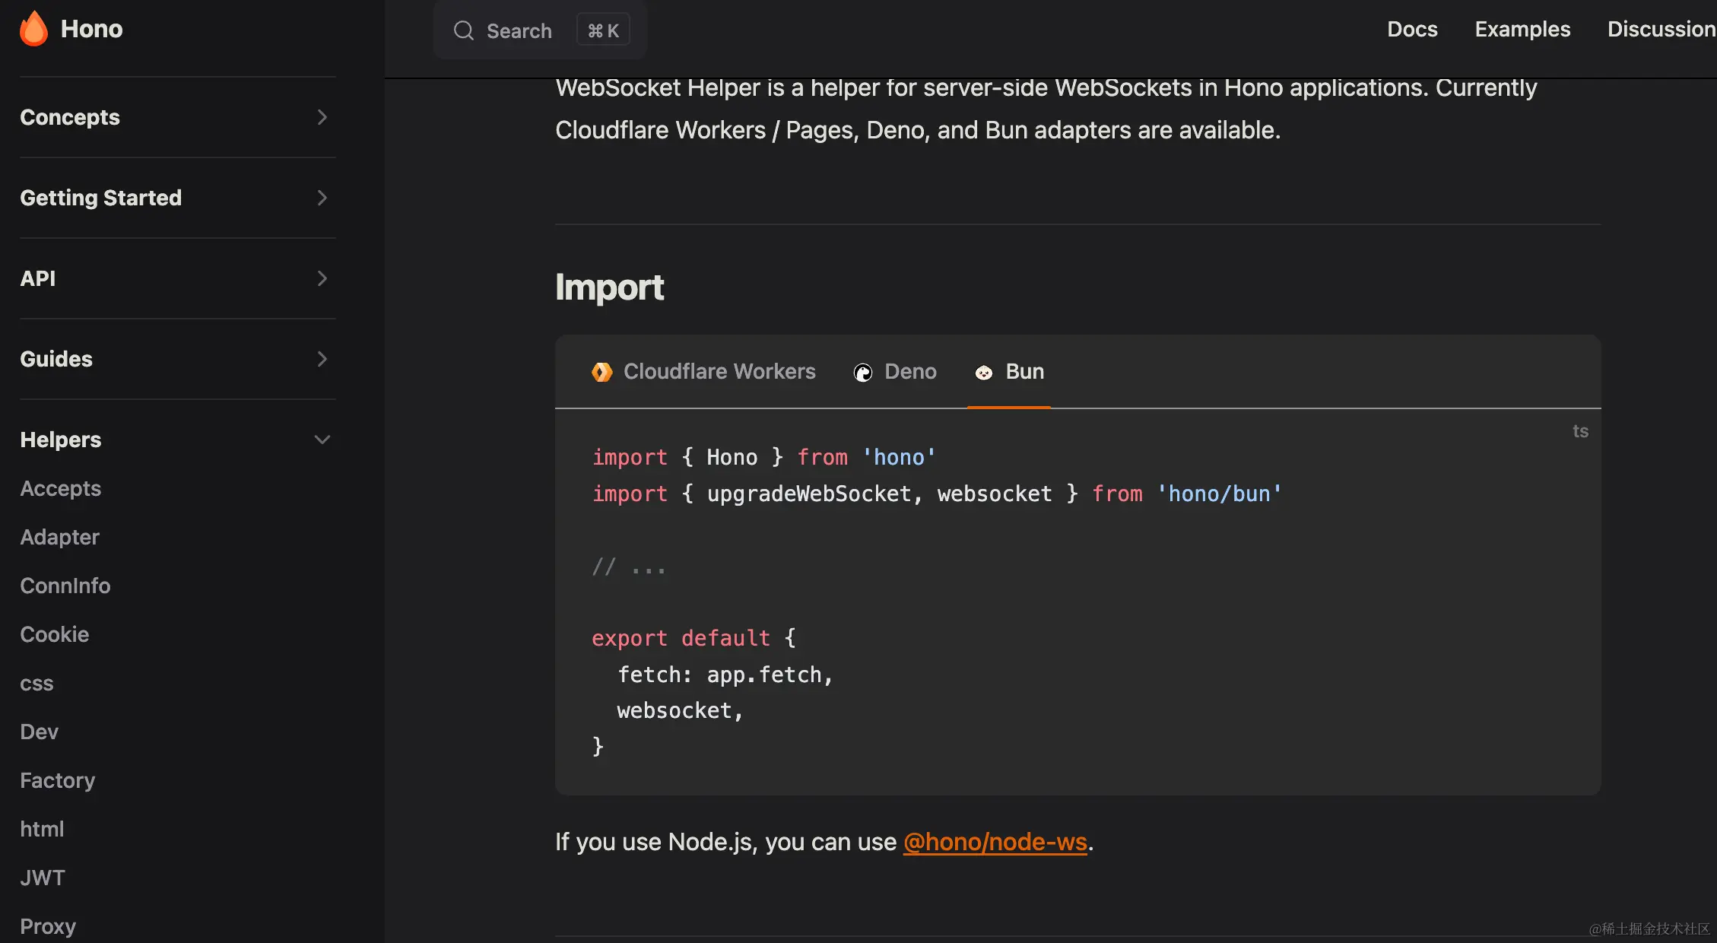The width and height of the screenshot is (1717, 943).
Task: Expand the Guides section chevron
Action: pos(322,359)
